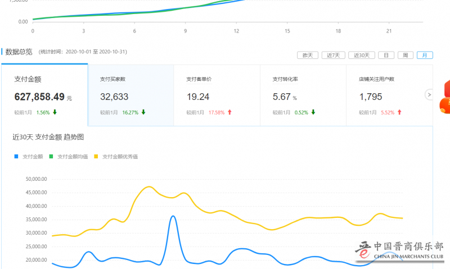Choose the 近7天 time range
This screenshot has height=269, width=450.
pyautogui.click(x=332, y=55)
